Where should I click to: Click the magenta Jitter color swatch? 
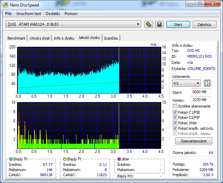point(119,159)
